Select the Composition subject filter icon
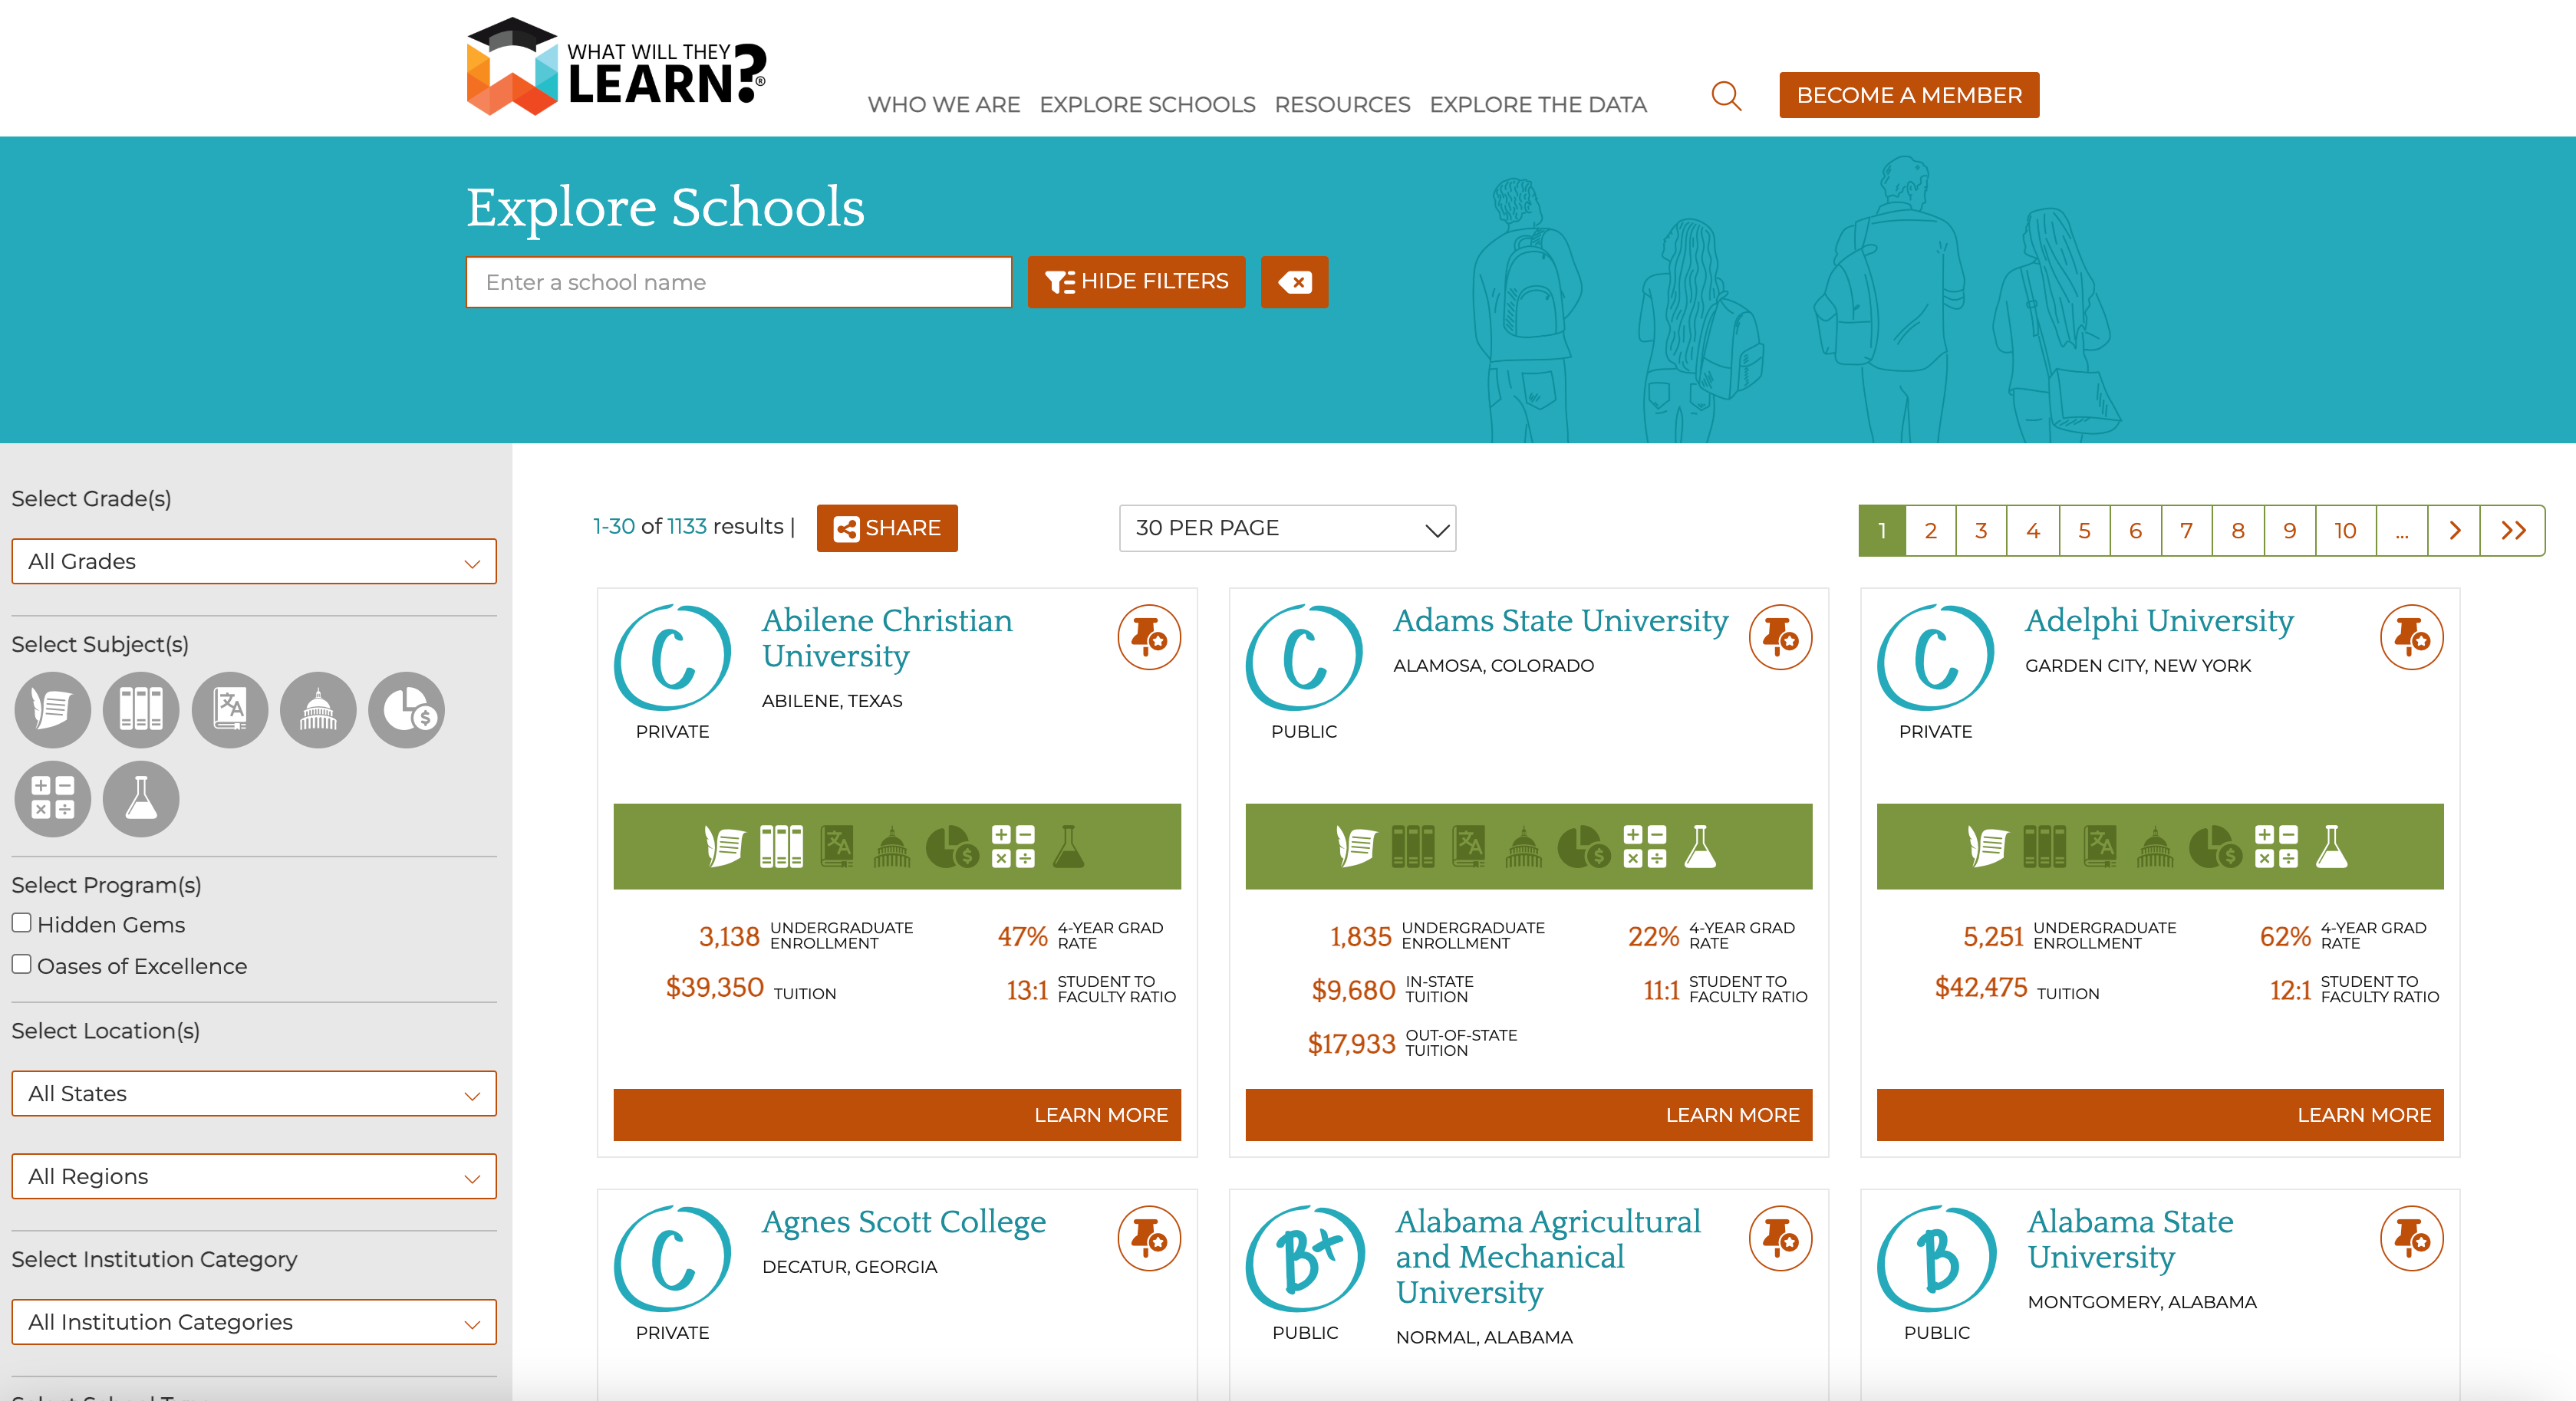 point(52,711)
